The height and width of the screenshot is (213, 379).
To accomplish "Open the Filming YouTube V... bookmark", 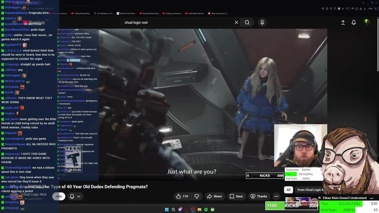I will [x=172, y=13].
